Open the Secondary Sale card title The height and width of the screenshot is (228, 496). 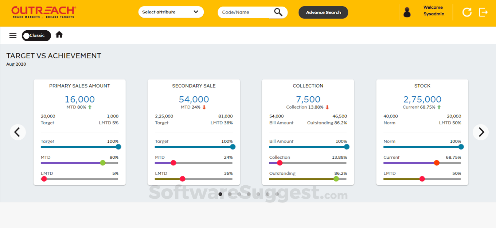194,86
